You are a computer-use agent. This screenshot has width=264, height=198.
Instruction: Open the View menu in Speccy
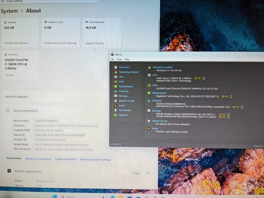pyautogui.click(x=119, y=59)
